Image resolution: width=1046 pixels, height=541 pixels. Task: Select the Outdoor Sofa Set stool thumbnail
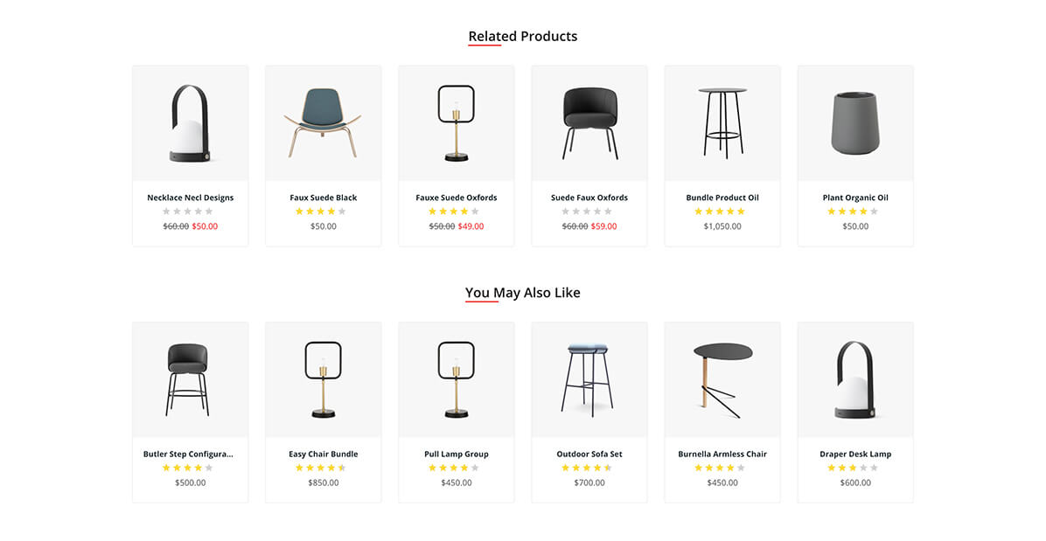click(589, 380)
